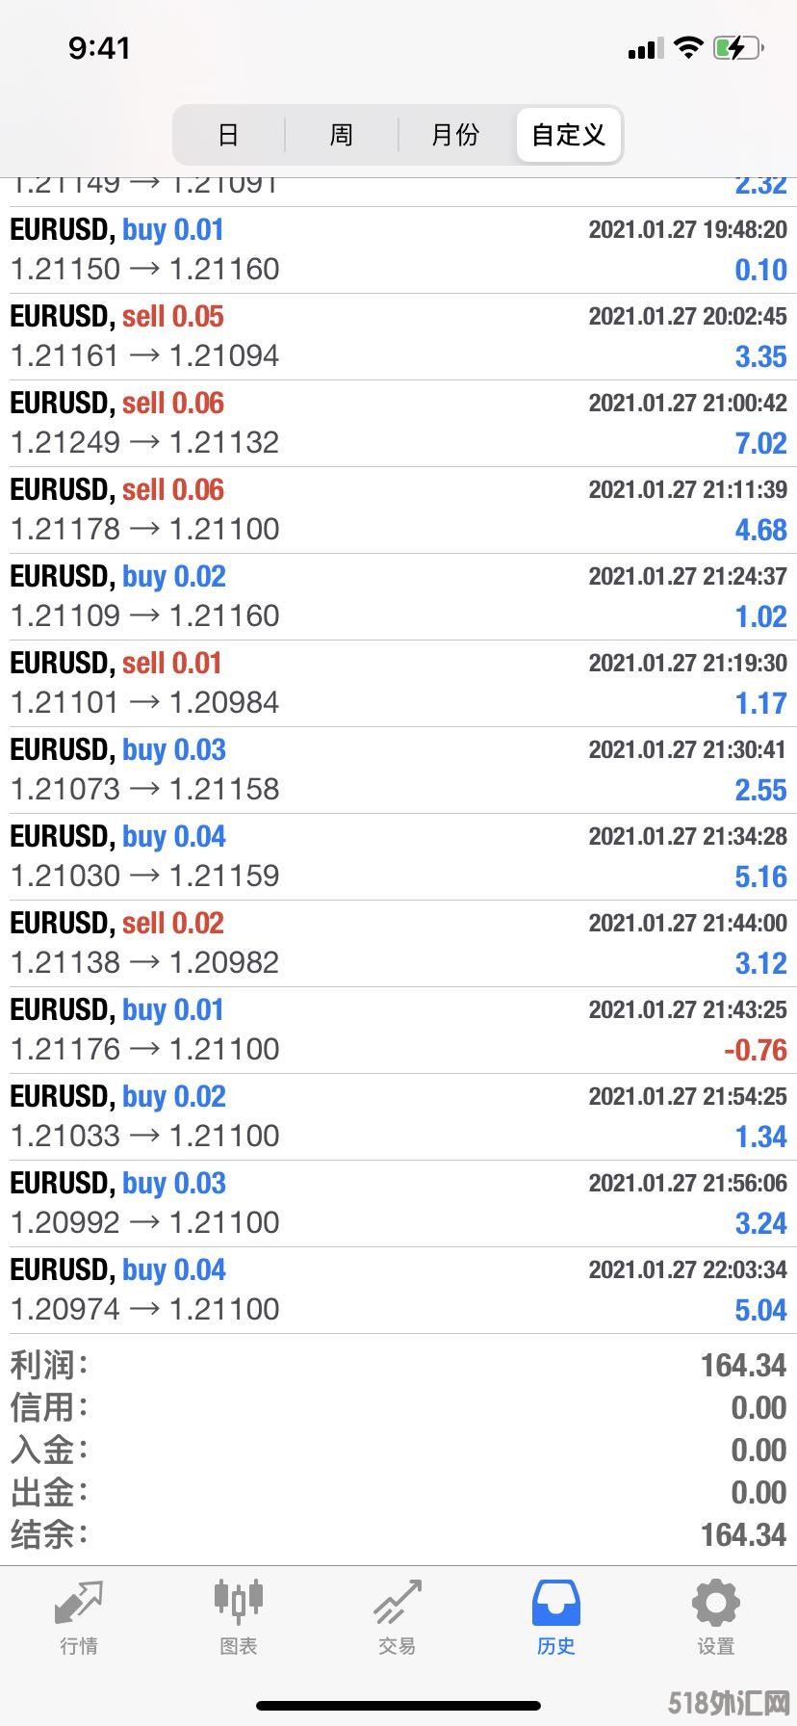Viewport: 797px width, 1726px height.
Task: Open the losing trade showing -0.76
Action: tap(398, 1031)
